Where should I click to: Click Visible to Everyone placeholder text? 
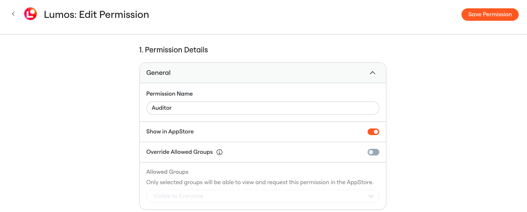point(178,196)
